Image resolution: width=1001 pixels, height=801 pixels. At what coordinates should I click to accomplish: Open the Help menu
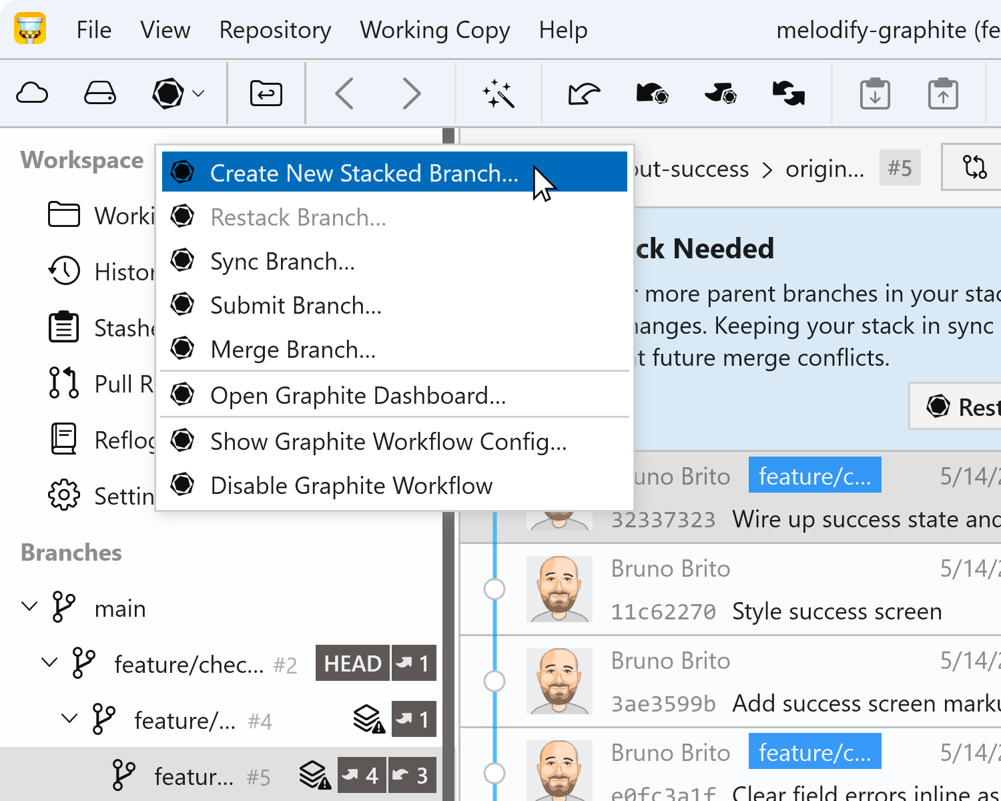tap(563, 31)
